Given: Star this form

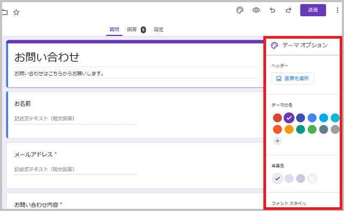Looking at the screenshot, I should click(16, 12).
